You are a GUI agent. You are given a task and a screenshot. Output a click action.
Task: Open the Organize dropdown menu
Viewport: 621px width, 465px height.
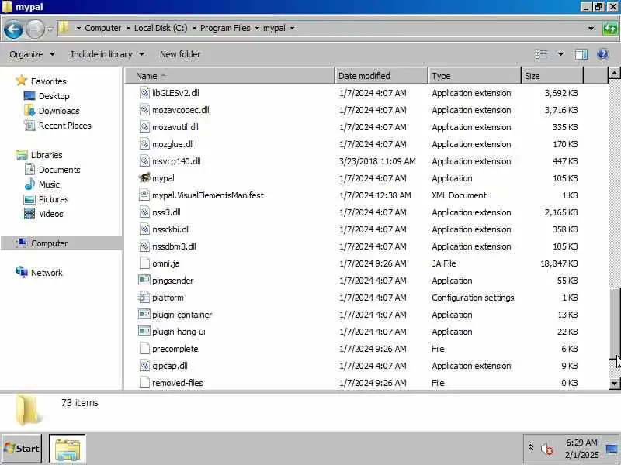pyautogui.click(x=32, y=54)
